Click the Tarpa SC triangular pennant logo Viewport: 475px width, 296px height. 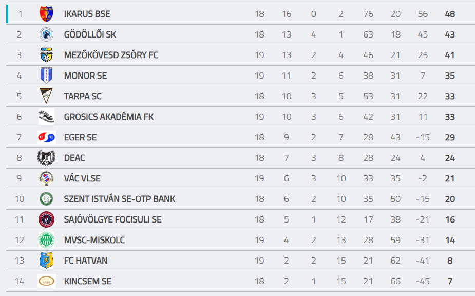pos(46,96)
